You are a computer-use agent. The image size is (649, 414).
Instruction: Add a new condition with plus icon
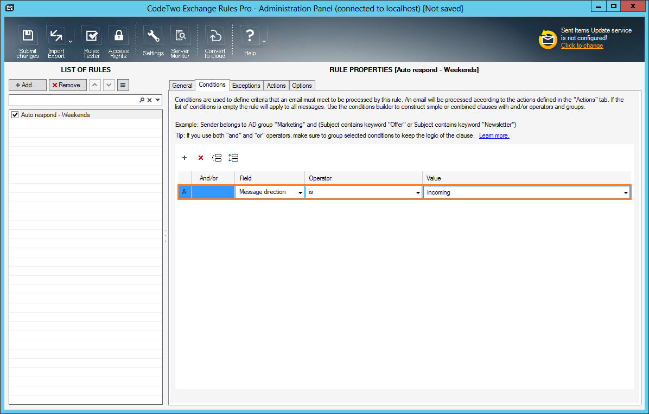pyautogui.click(x=184, y=158)
